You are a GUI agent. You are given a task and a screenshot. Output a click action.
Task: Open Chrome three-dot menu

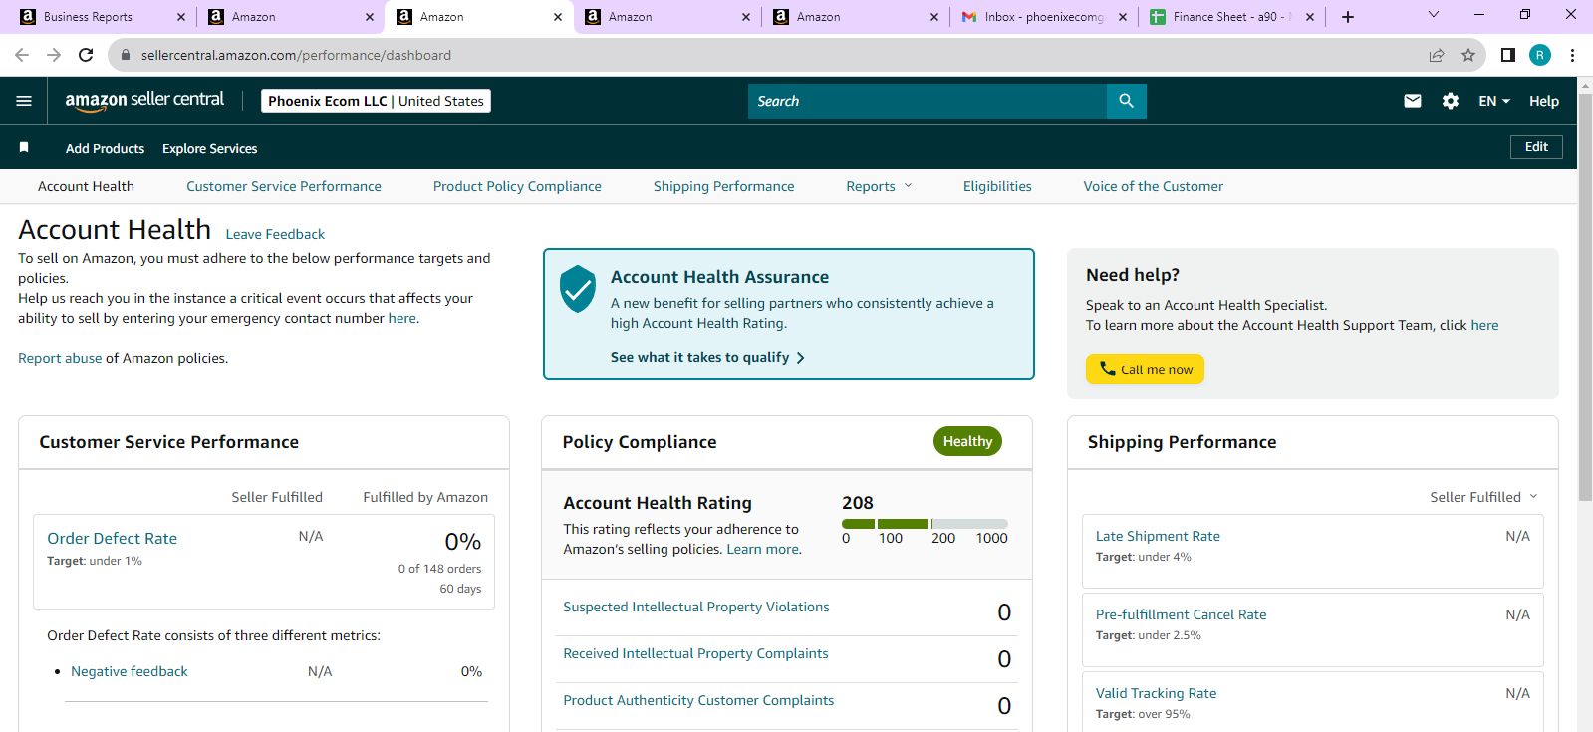[1572, 55]
